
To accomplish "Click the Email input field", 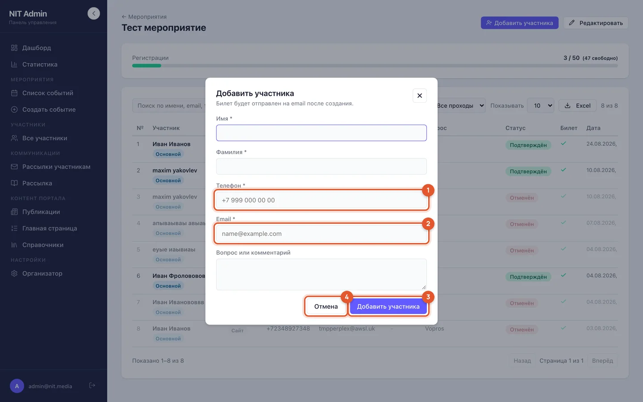I will (321, 234).
